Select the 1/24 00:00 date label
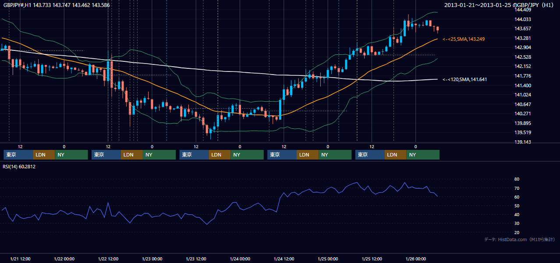The height and width of the screenshot is (263, 560). [x=240, y=259]
